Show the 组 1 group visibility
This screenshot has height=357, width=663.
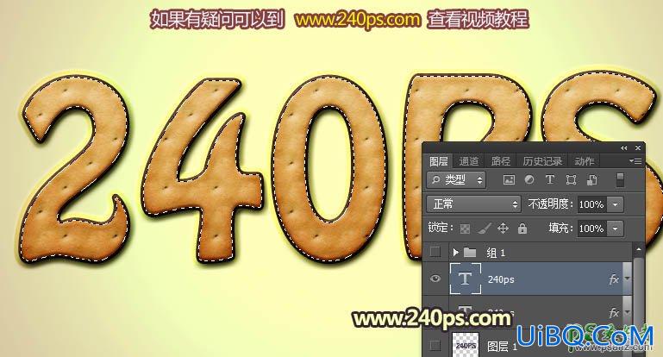click(x=435, y=252)
